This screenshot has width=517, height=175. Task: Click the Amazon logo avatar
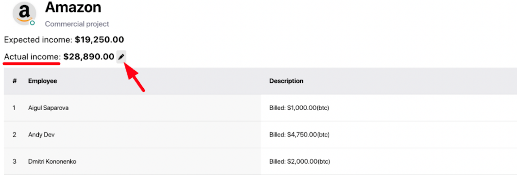(x=24, y=13)
